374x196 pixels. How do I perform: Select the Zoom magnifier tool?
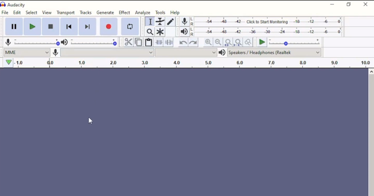(x=150, y=32)
